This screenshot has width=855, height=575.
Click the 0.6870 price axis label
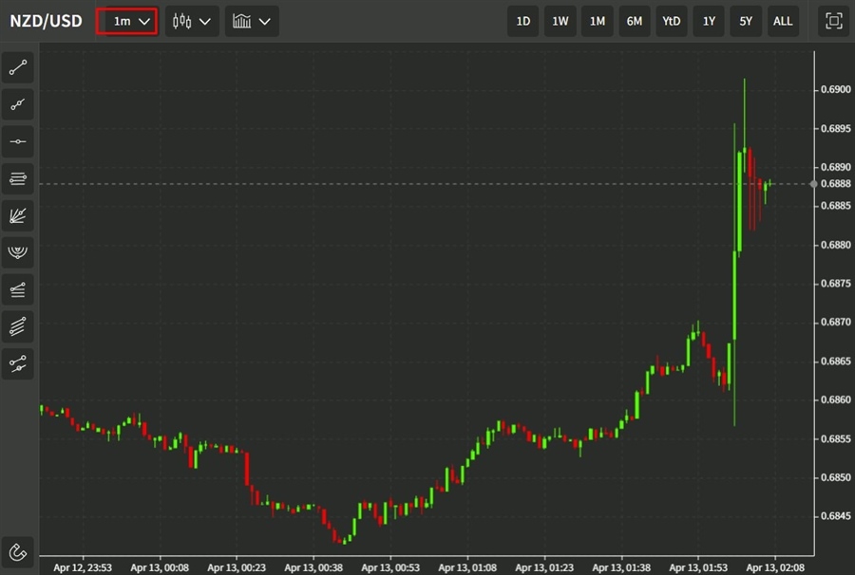pyautogui.click(x=835, y=322)
